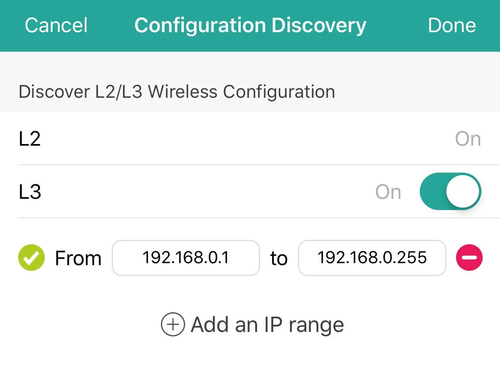Tap the check icon marking the IP range active
The image size is (500, 373).
click(31, 258)
